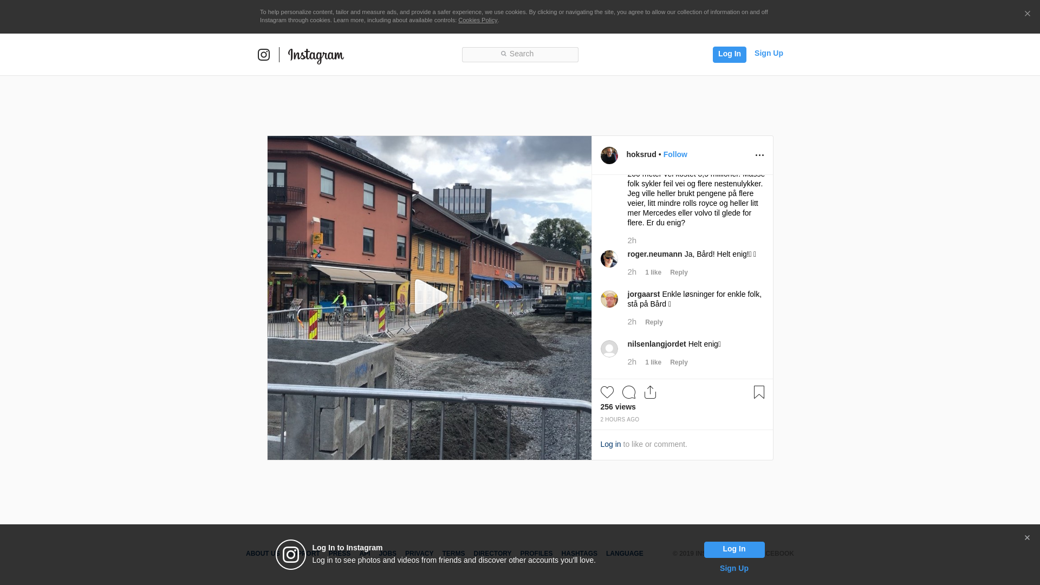This screenshot has height=585, width=1040.
Task: Open nilsenlangjordet avatar
Action: click(x=609, y=349)
